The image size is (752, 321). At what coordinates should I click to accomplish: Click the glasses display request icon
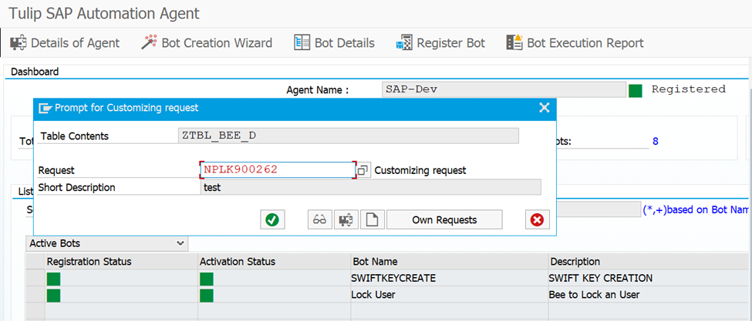point(319,219)
